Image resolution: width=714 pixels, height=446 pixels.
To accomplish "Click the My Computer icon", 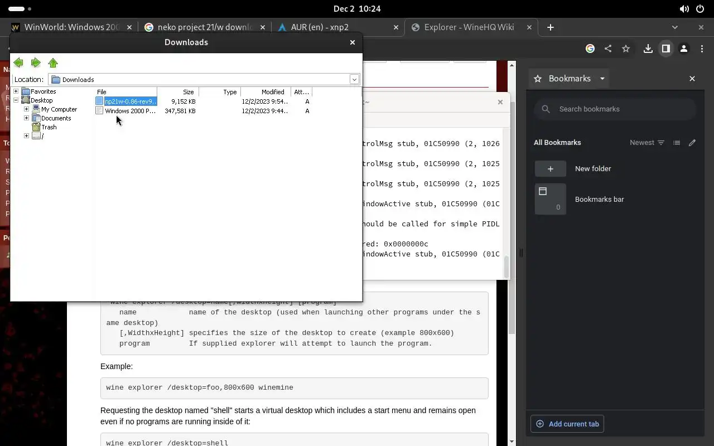I will (36, 109).
